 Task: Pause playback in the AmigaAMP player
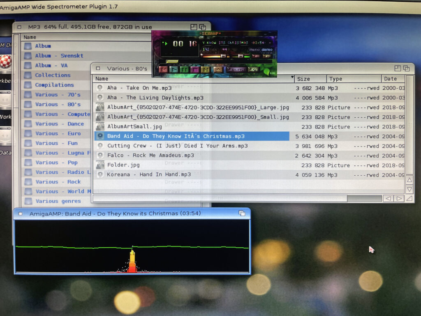click(184, 70)
